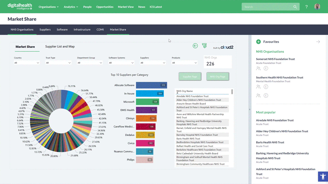Switch to the Supplier List and Map tab
The image size is (328, 184).
click(60, 47)
